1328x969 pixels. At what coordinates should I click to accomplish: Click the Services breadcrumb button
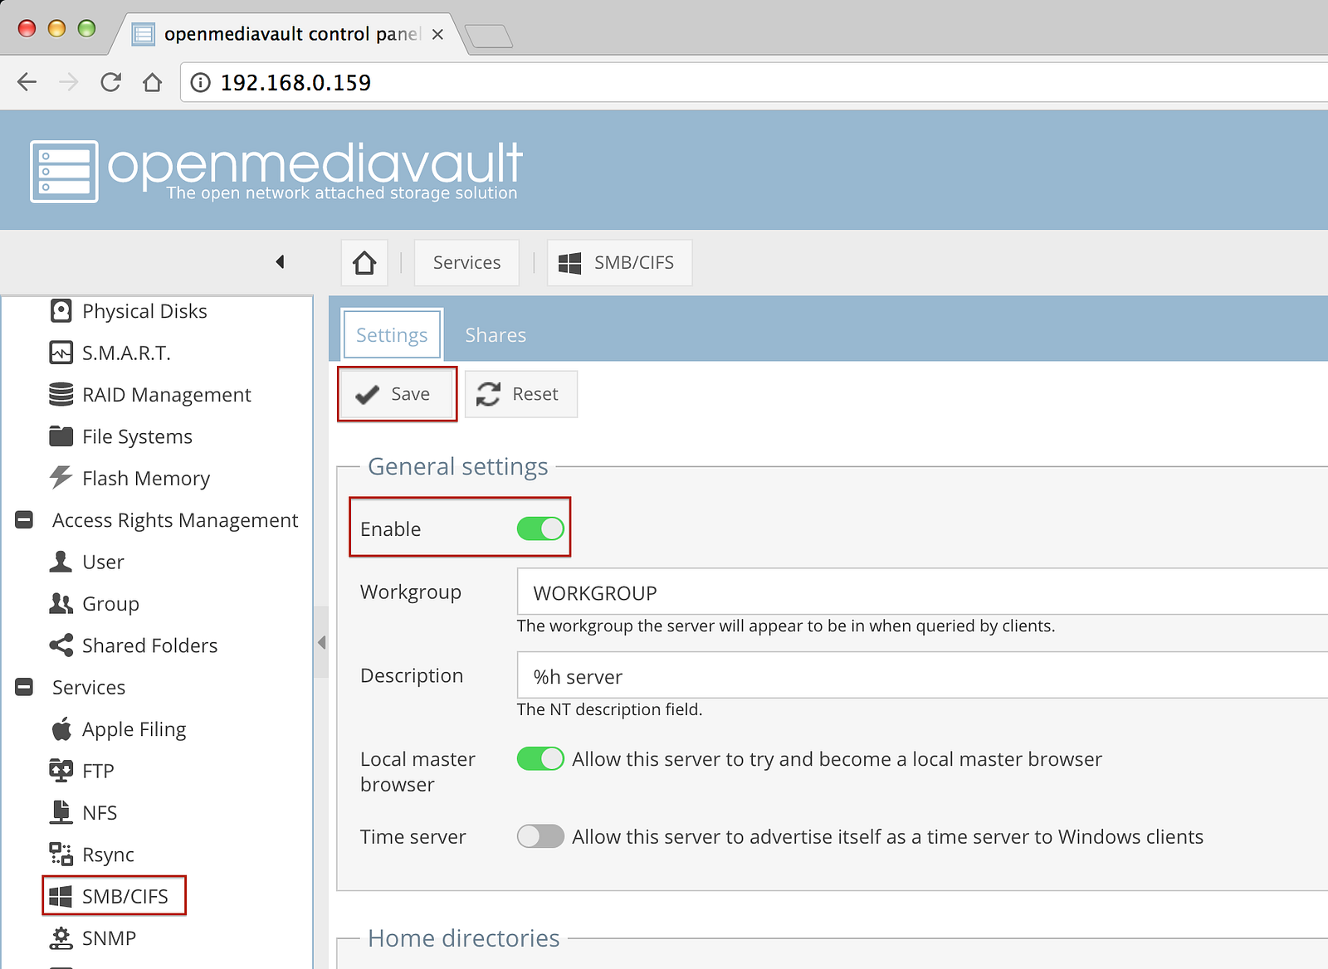tap(466, 263)
